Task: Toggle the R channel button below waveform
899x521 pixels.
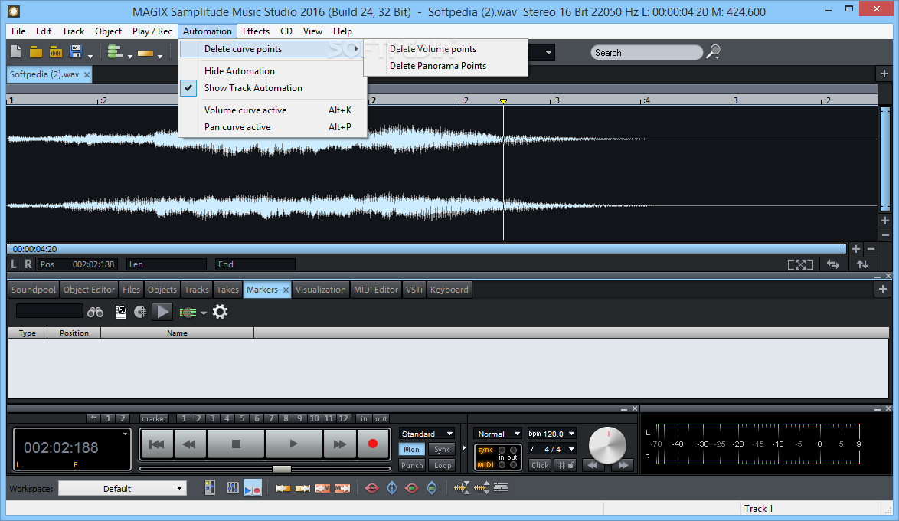Action: 28,264
